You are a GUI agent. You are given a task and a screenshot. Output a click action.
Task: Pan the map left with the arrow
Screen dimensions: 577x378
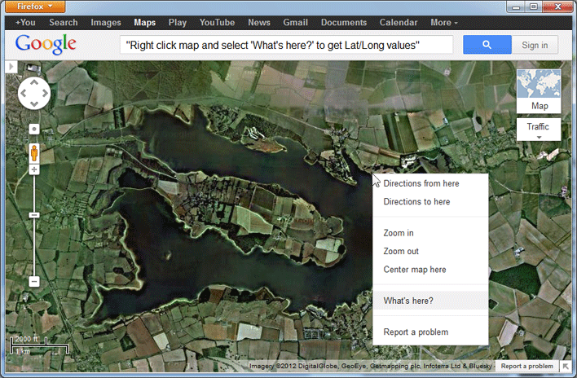(x=23, y=94)
